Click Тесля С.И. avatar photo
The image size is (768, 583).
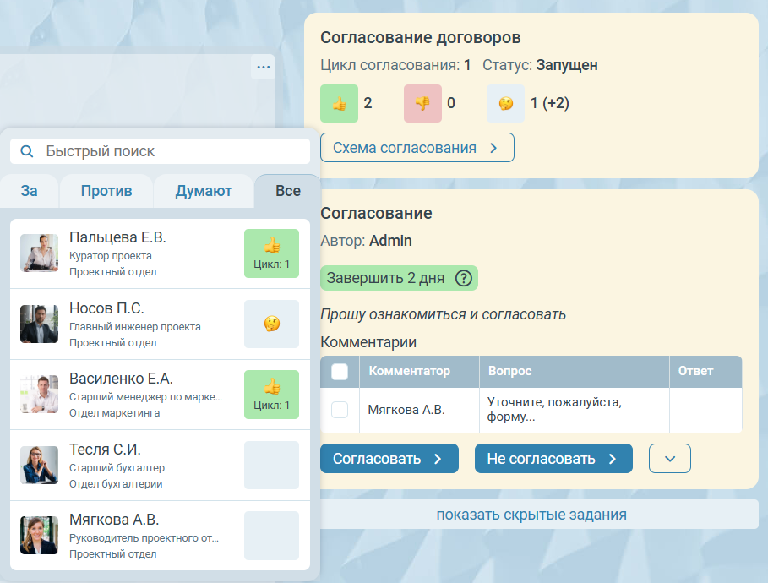pyautogui.click(x=39, y=465)
